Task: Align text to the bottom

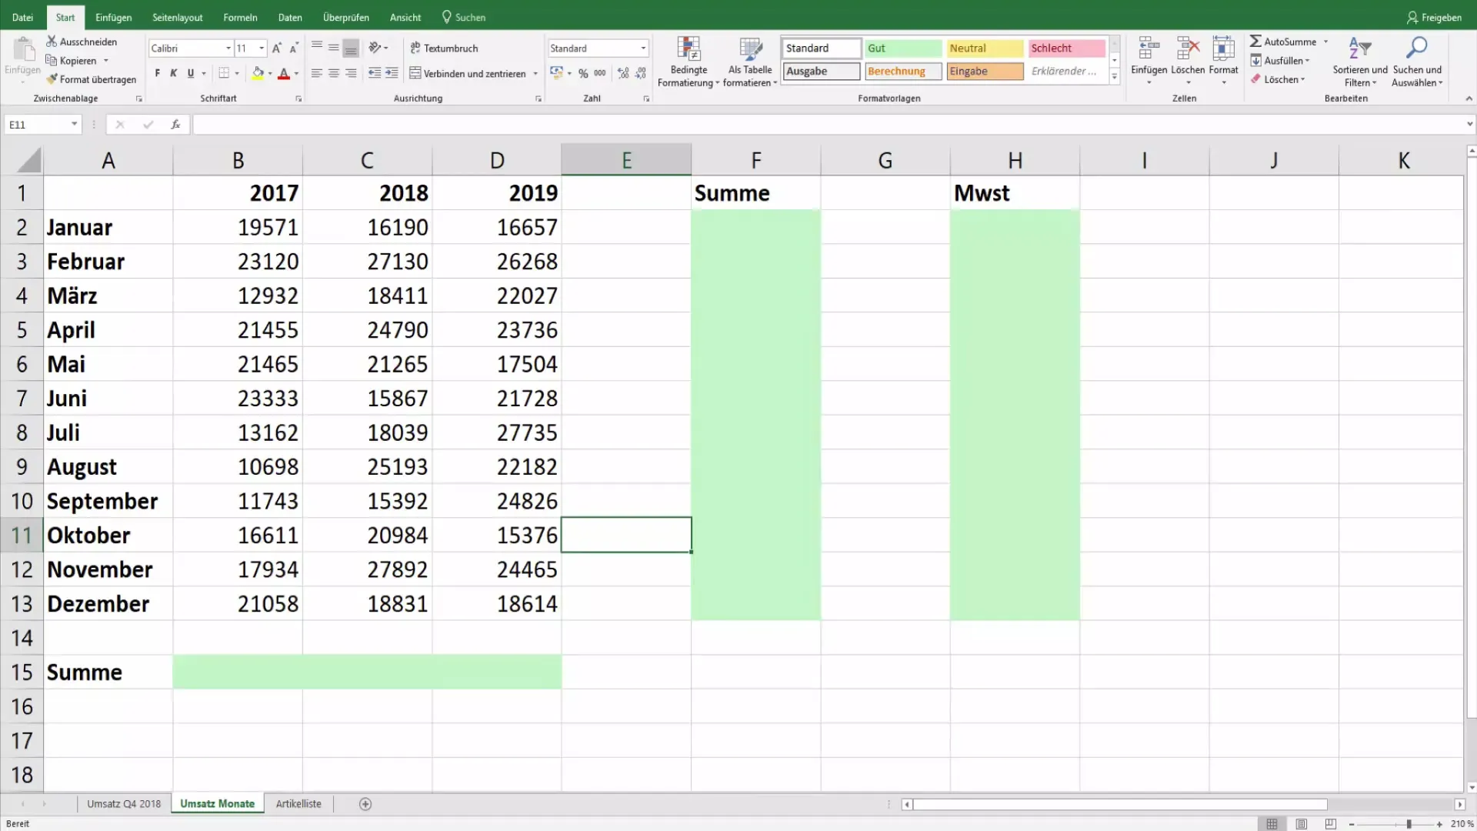Action: [351, 48]
